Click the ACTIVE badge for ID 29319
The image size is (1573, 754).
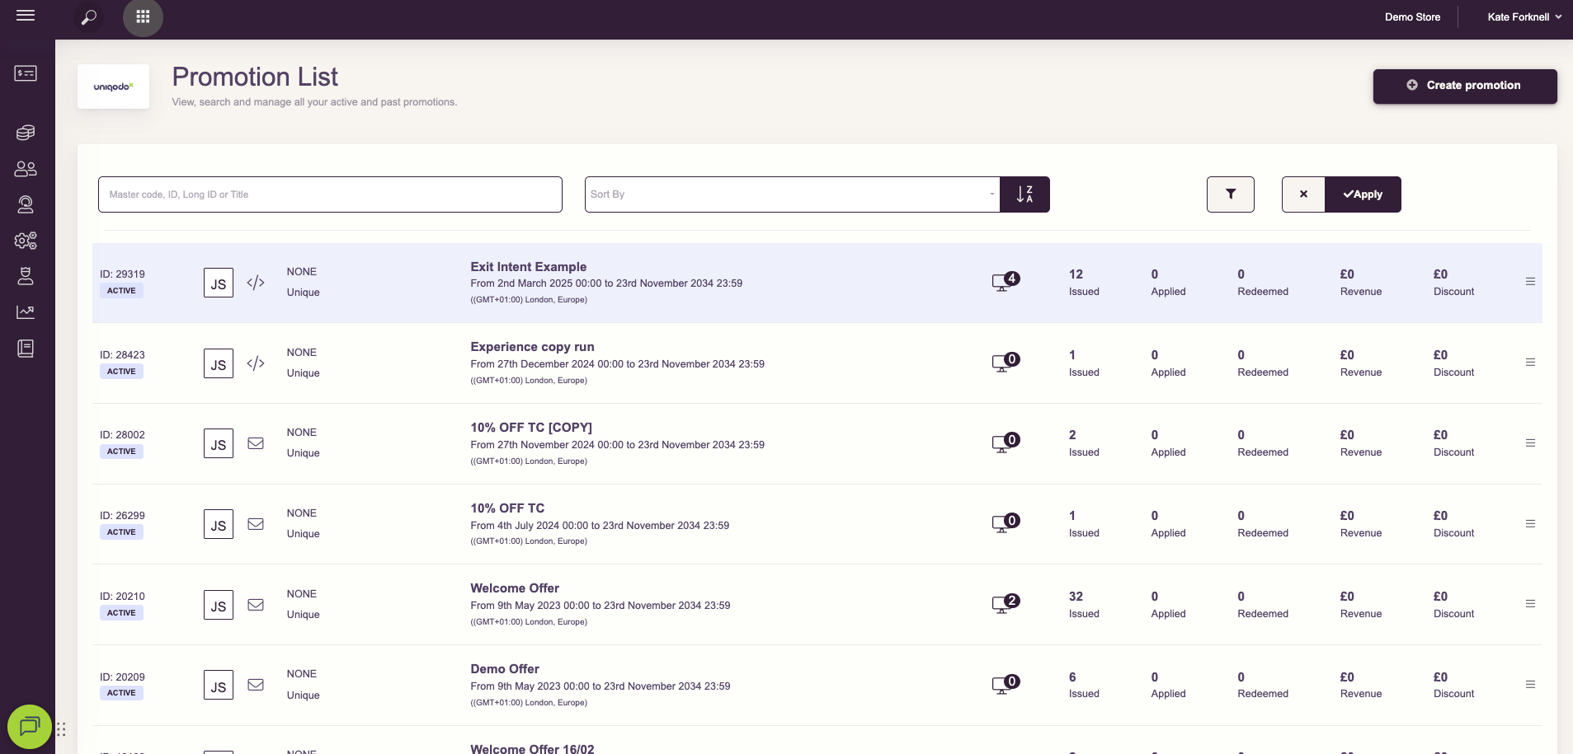[121, 291]
